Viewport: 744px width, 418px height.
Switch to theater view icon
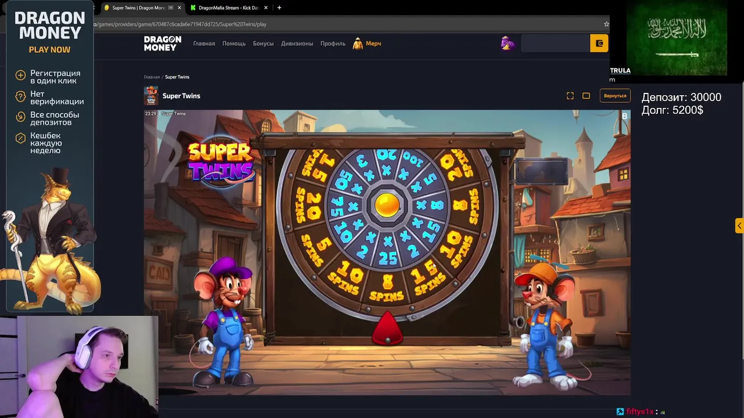[586, 96]
